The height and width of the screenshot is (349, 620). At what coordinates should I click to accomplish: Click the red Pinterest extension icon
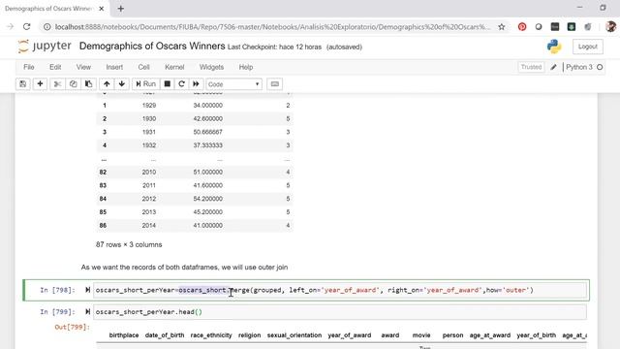coord(522,26)
